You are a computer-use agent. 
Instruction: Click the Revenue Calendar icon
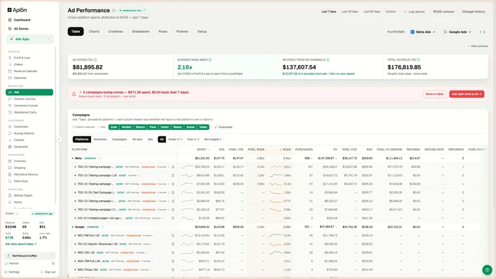pyautogui.click(x=10, y=71)
